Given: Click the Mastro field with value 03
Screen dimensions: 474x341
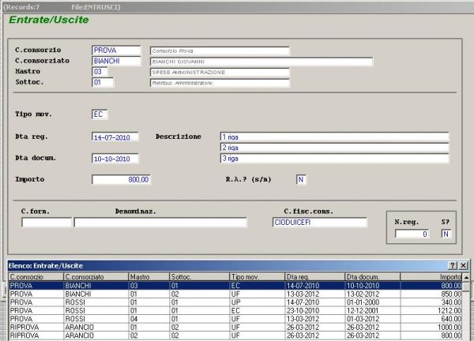Looking at the screenshot, I should 100,72.
